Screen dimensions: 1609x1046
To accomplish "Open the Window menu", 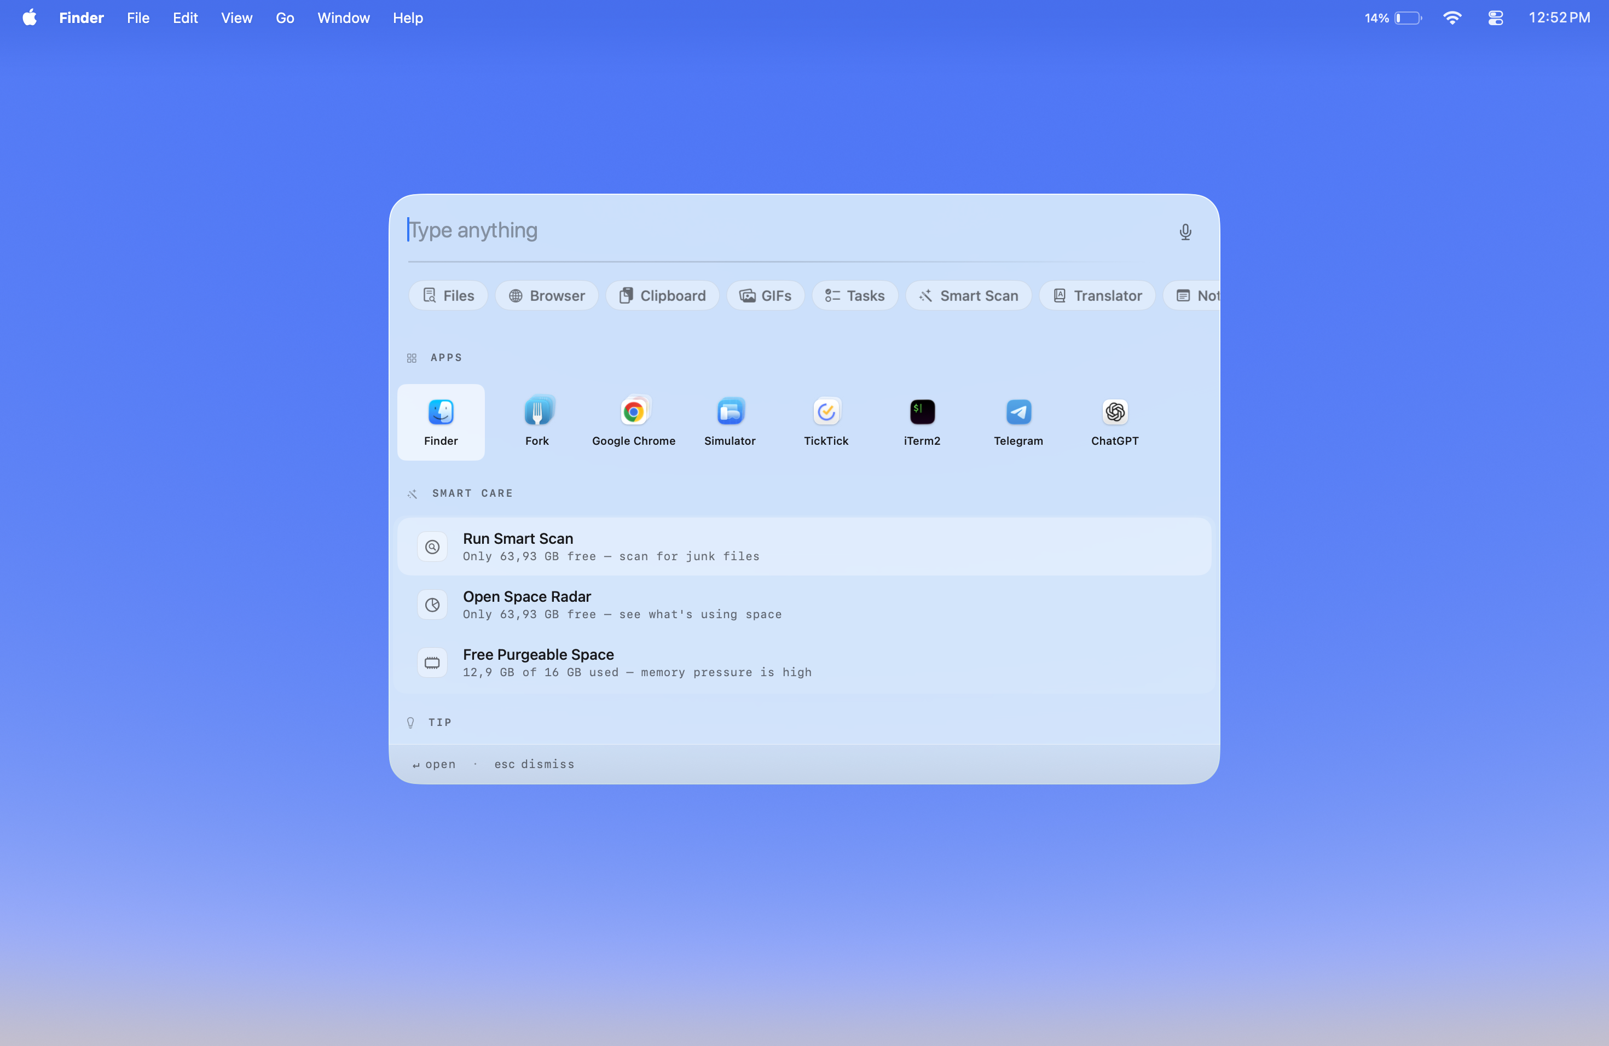I will (x=344, y=18).
